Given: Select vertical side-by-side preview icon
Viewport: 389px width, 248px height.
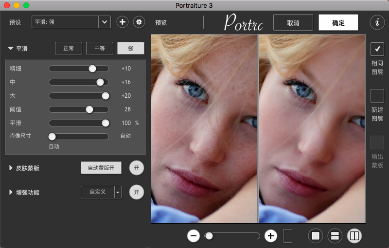Looking at the screenshot, I should point(354,236).
